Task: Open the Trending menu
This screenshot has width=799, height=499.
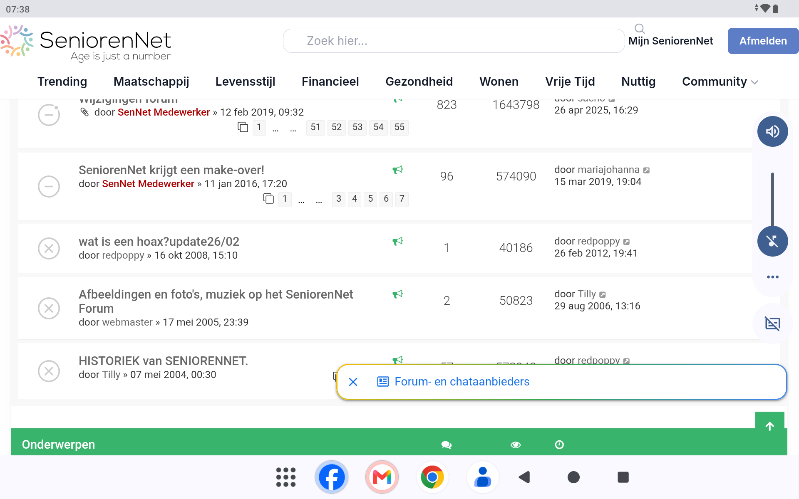Action: pos(62,82)
